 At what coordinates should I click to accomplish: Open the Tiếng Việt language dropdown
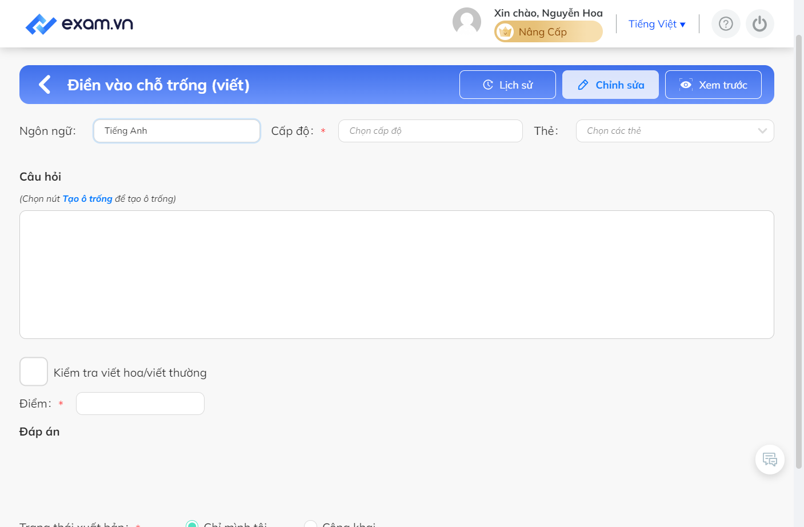pos(657,24)
